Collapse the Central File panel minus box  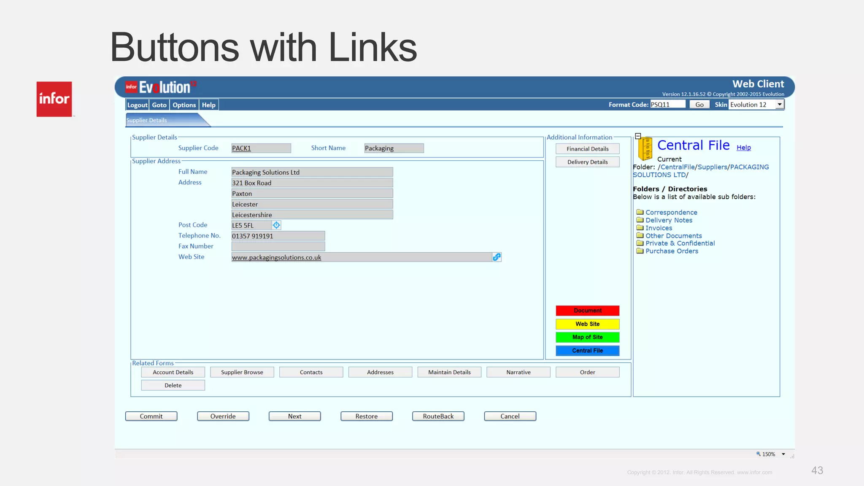pyautogui.click(x=638, y=136)
